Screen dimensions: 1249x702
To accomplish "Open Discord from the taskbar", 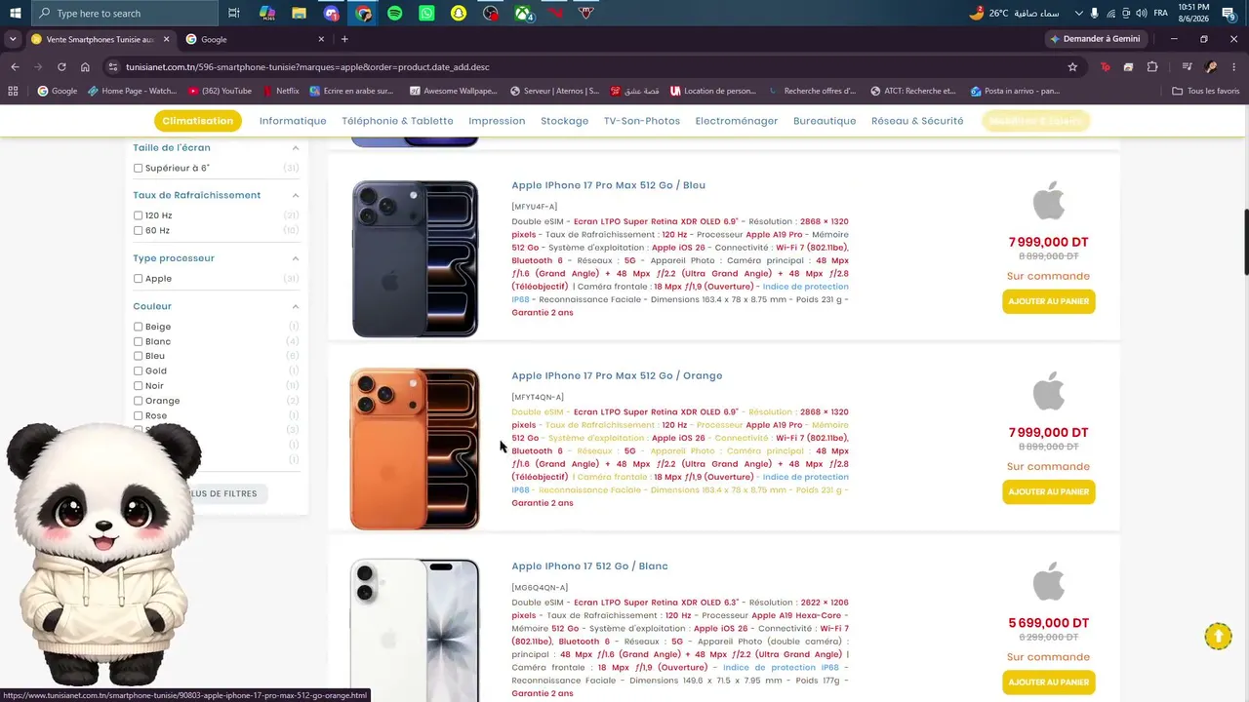I will tap(332, 14).
